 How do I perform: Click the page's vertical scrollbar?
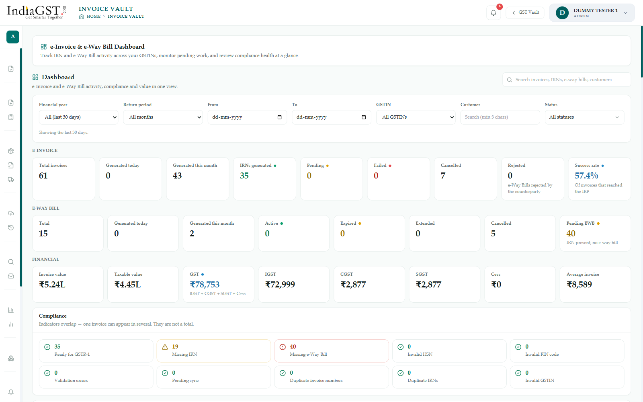coord(641,51)
